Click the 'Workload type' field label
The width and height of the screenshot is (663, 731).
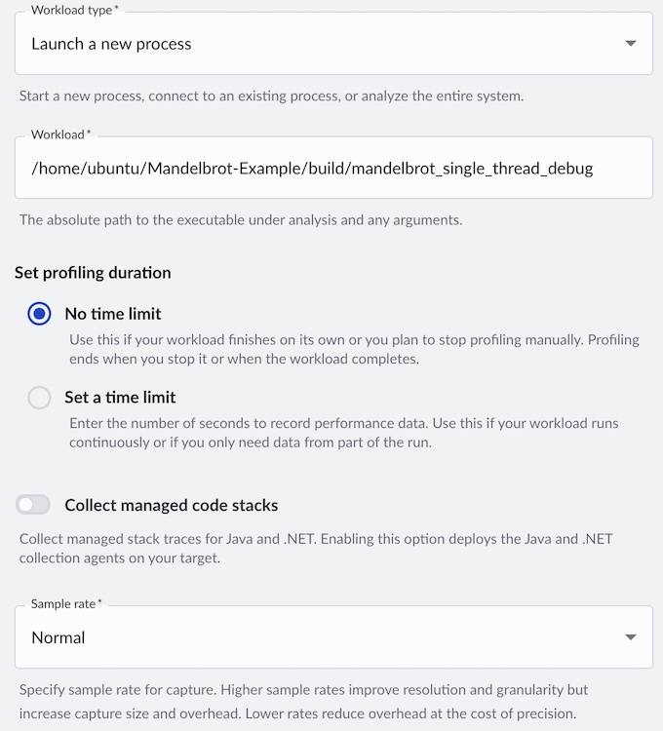point(73,10)
